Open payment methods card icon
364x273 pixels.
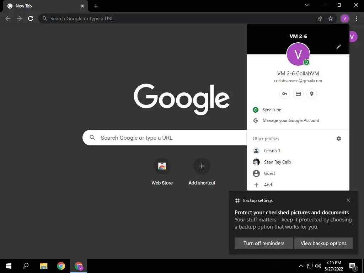298,94
